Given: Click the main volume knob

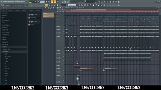Looking at the screenshot, I should coord(27,2).
